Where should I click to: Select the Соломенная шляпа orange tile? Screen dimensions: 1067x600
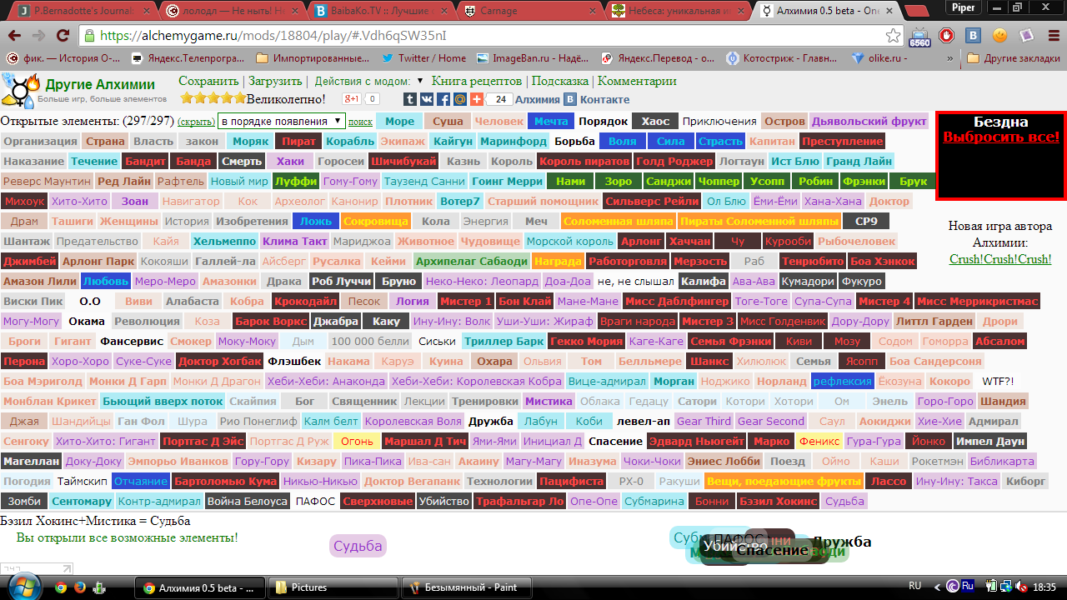[618, 222]
